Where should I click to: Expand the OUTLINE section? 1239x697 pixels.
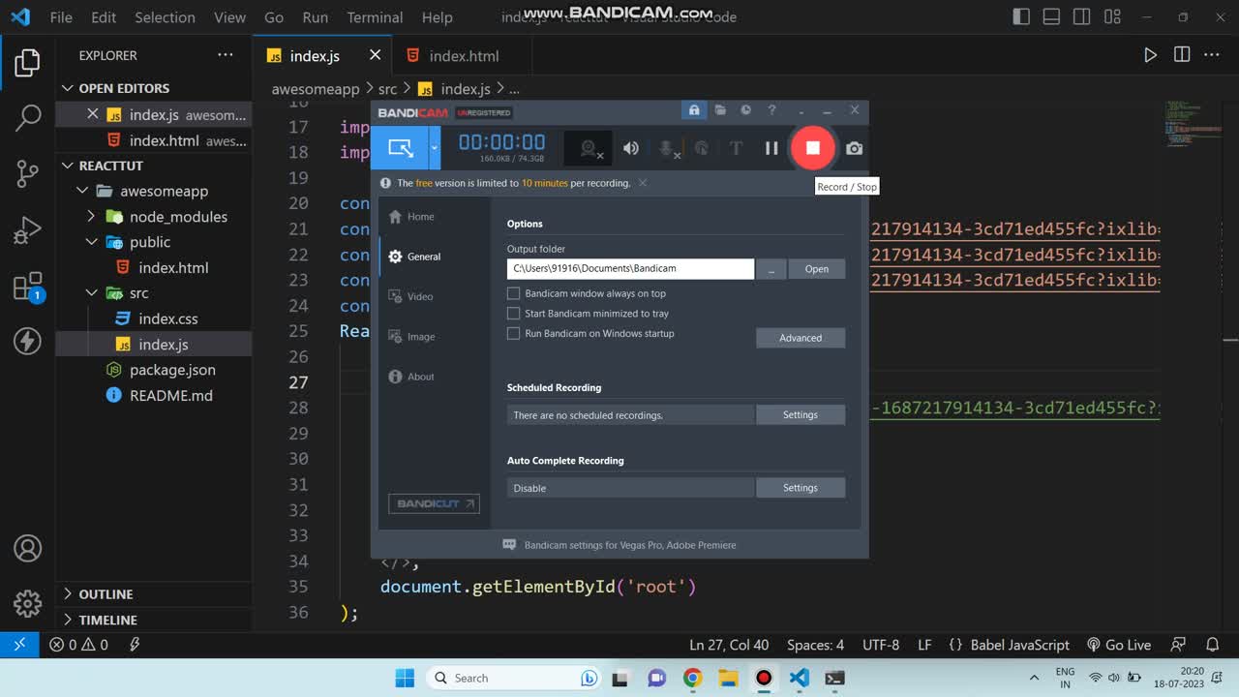point(106,594)
